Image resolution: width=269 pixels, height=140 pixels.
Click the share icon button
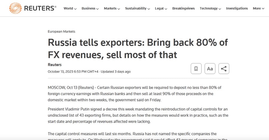tap(224, 69)
